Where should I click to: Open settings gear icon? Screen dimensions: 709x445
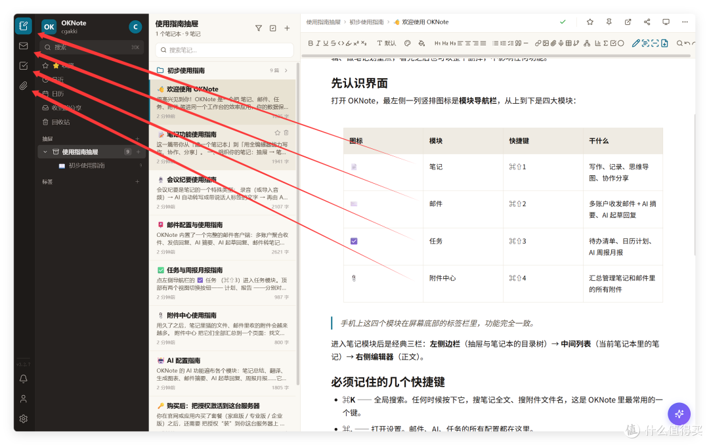click(24, 419)
